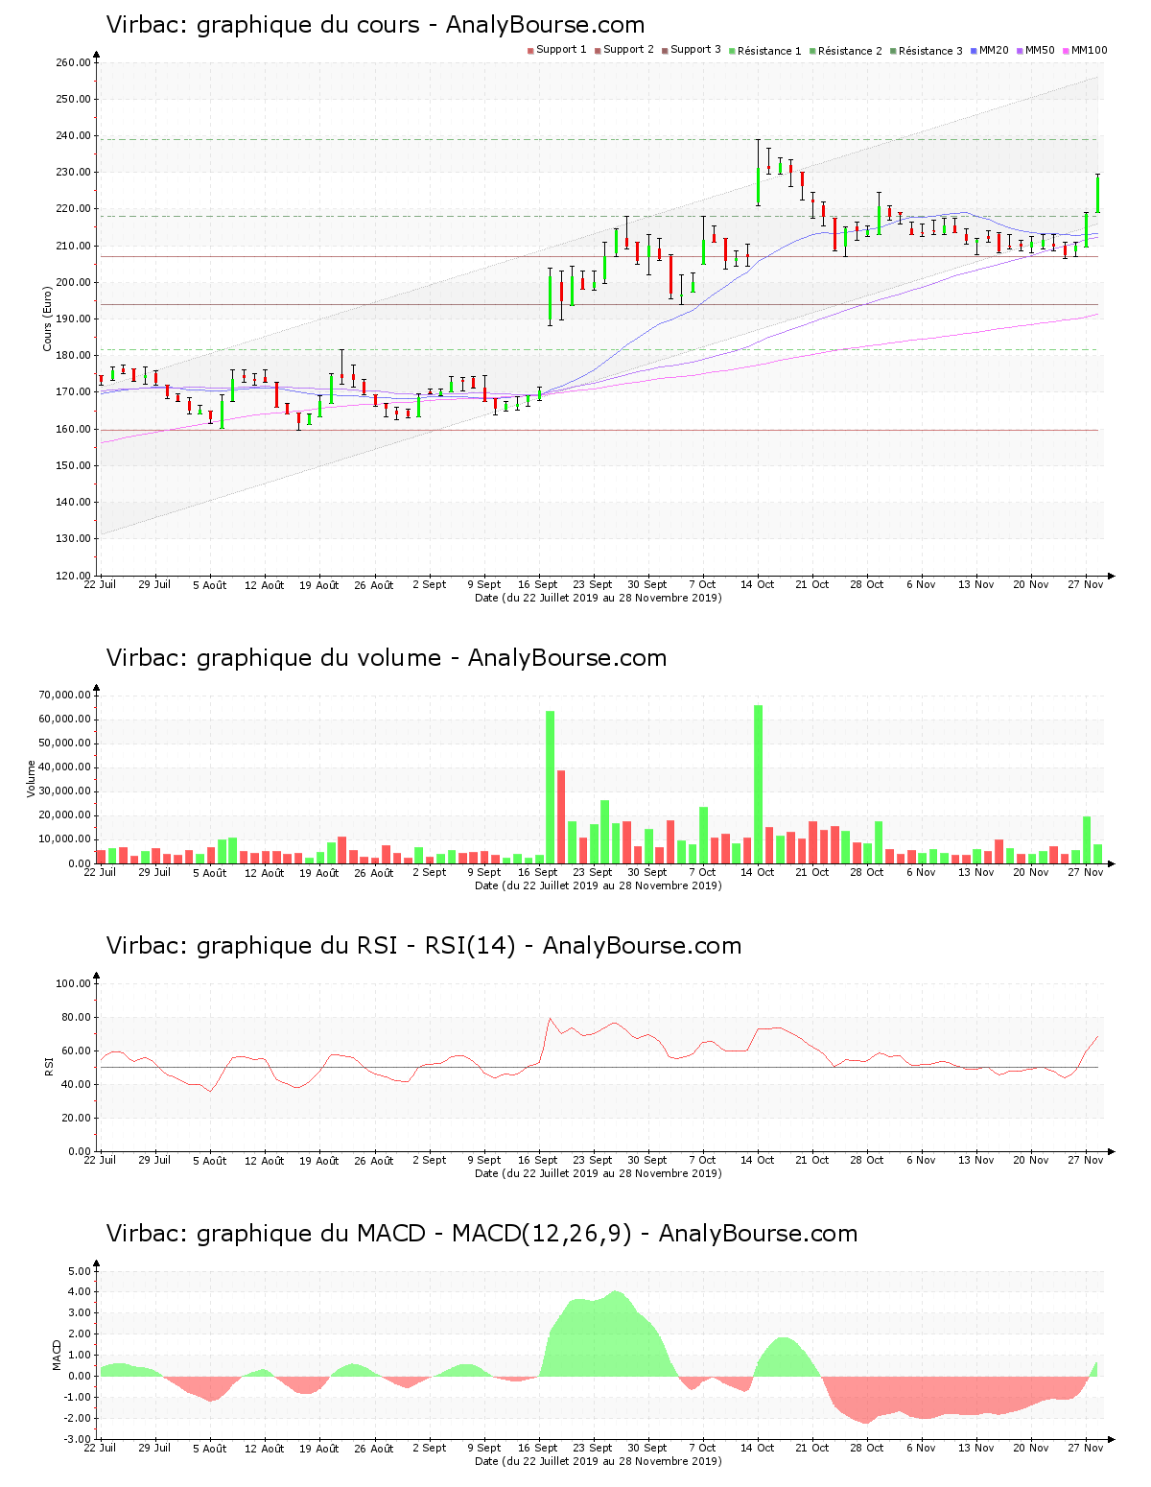The height and width of the screenshot is (1487, 1151).
Task: Click the '22 Juil' date on the RSI chart axis
Action: pos(100,1160)
